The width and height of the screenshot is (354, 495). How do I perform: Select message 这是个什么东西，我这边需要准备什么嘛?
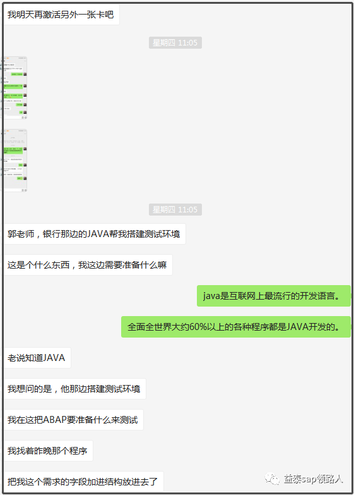(88, 265)
